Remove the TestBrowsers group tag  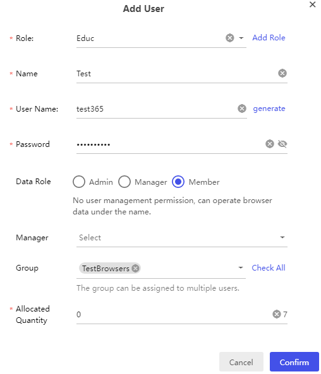135,268
